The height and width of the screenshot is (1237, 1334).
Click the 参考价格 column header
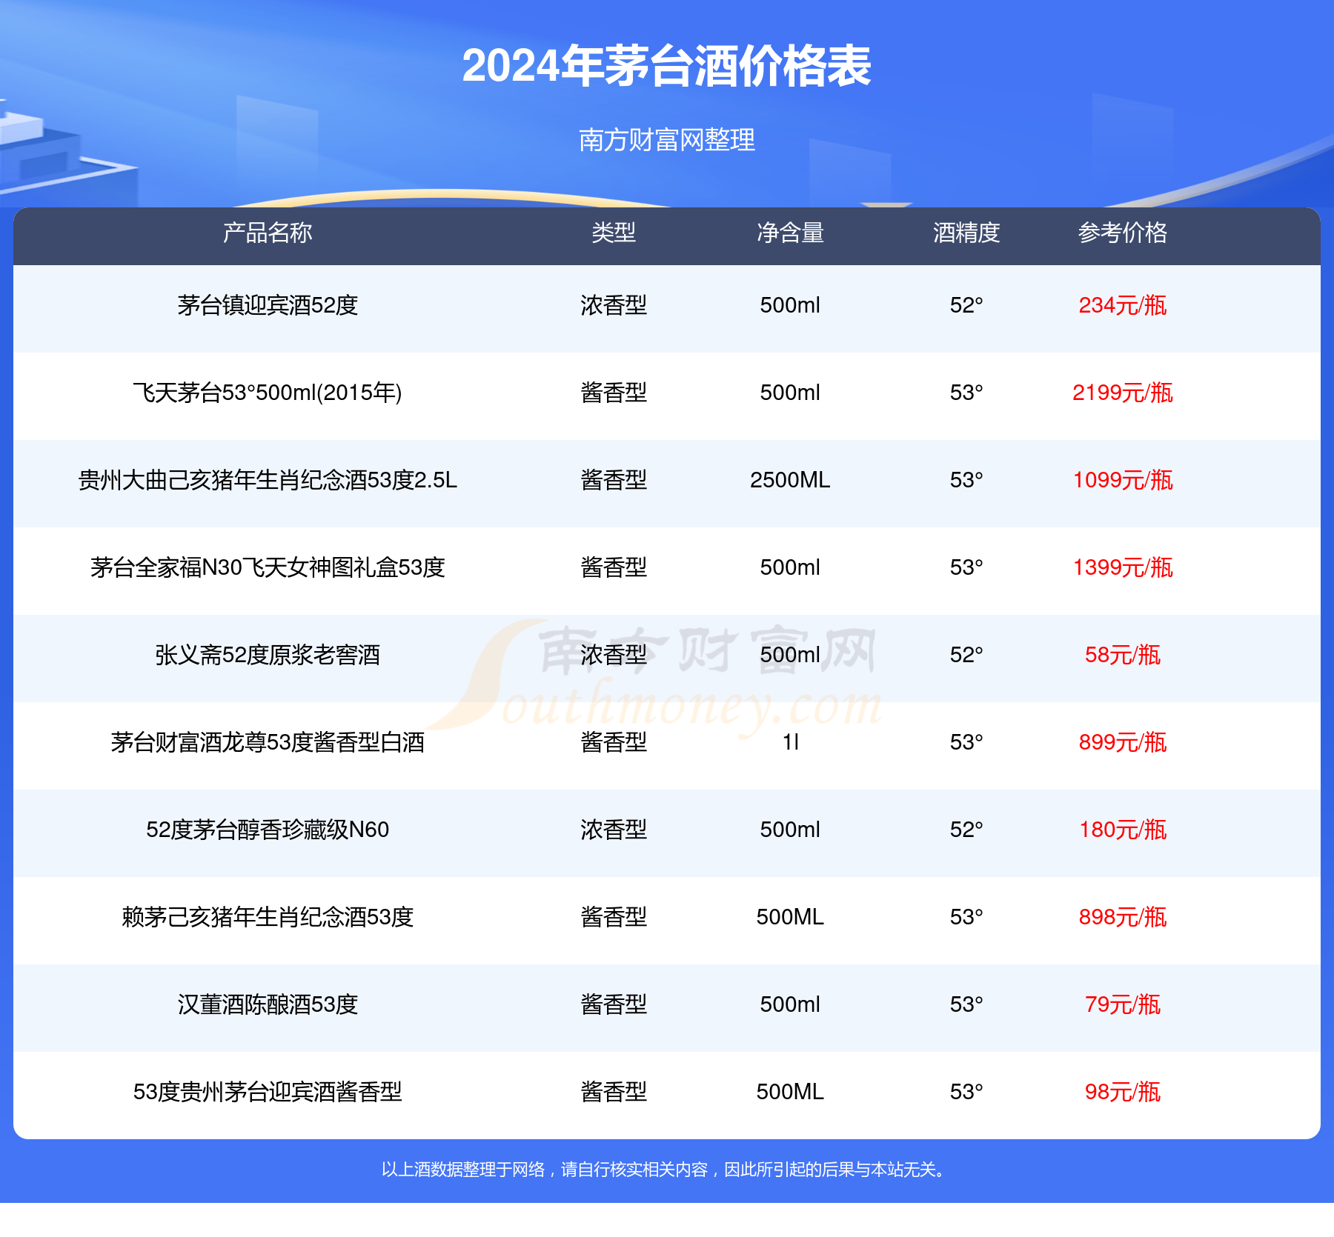click(1123, 233)
